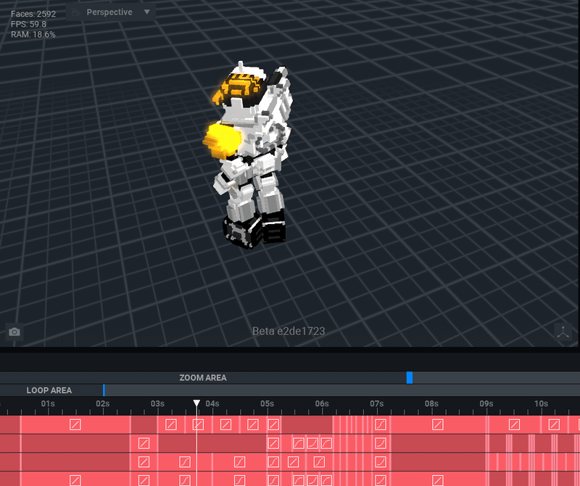
Task: Click the Perspective dropdown arrow
Action: point(147,12)
